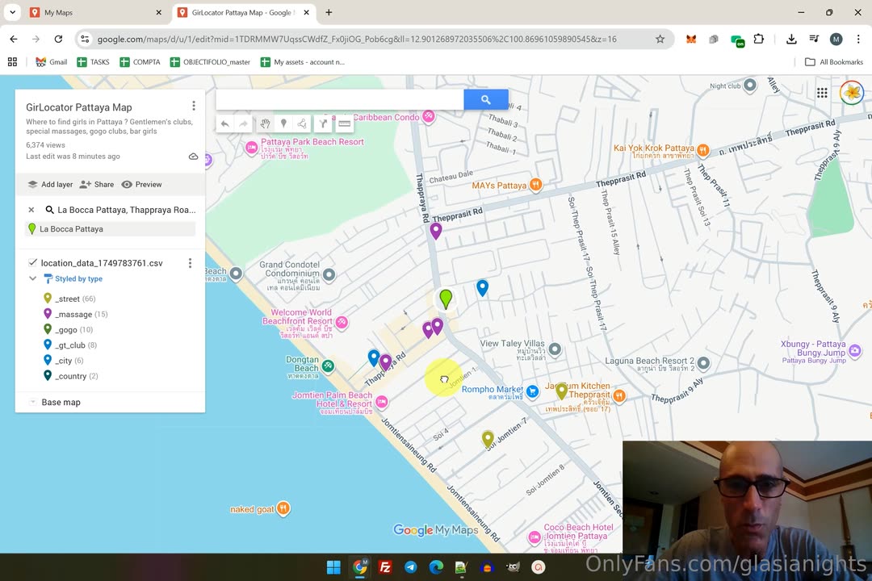This screenshot has width=872, height=581.
Task: Bookmark this page with star icon
Action: coord(660,39)
